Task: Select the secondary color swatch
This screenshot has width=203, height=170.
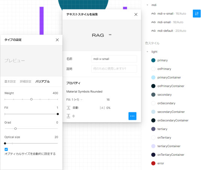Action: click(153, 94)
